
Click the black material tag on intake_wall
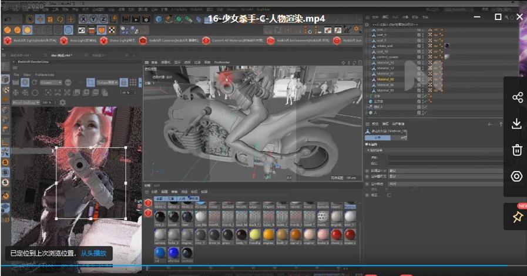(x=447, y=46)
